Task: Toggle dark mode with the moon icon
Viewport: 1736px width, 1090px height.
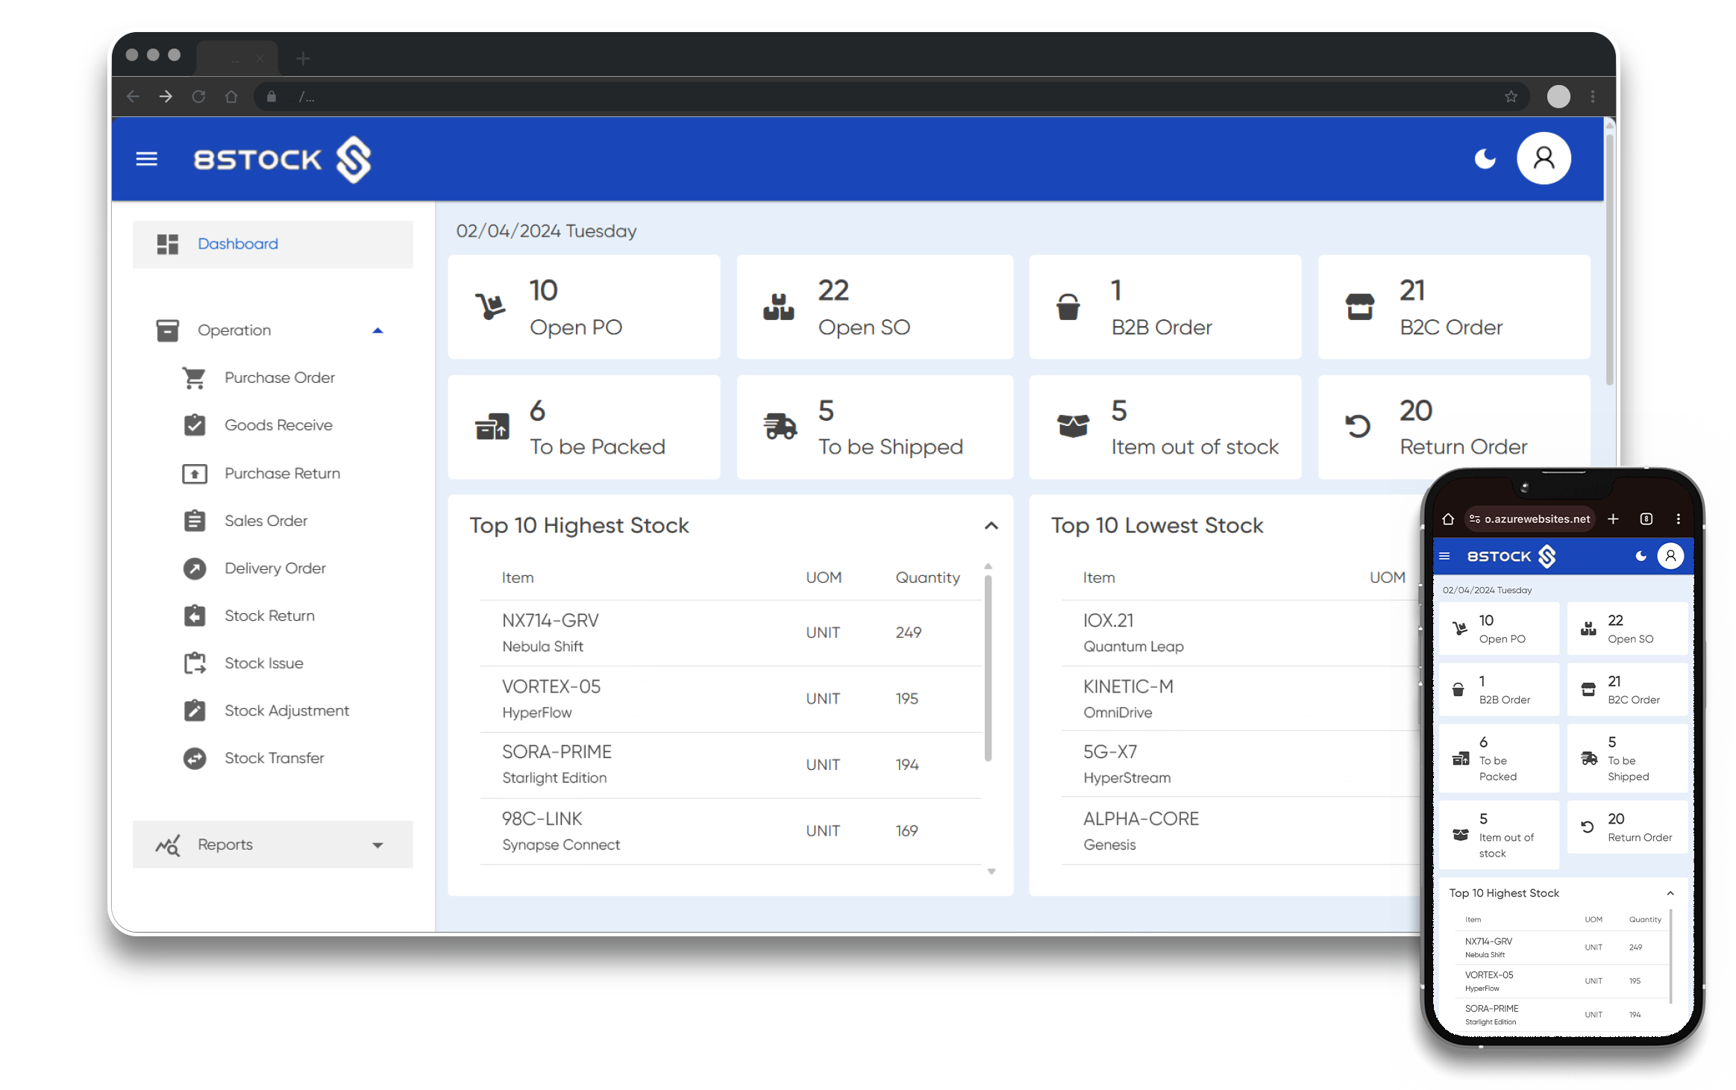Action: [1485, 158]
